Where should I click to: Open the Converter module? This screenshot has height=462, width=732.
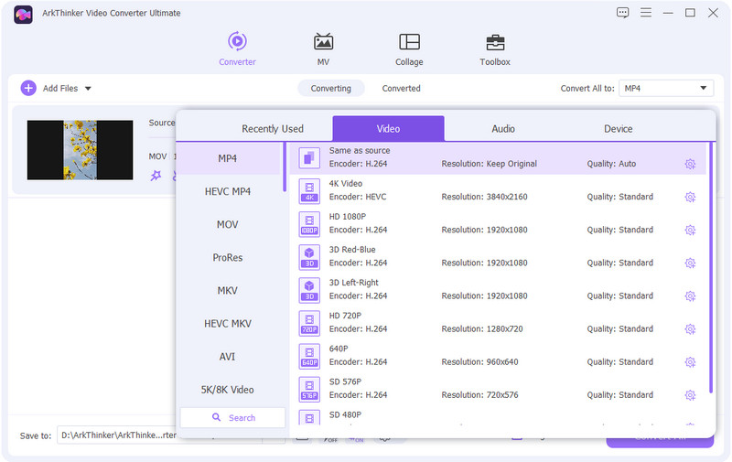[x=237, y=48]
